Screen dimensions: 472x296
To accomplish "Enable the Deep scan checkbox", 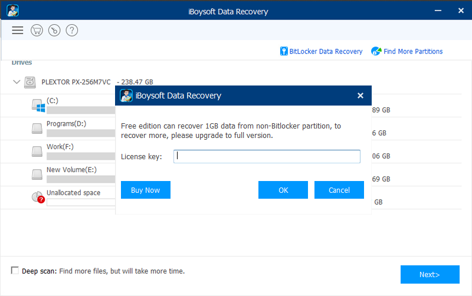I will [x=15, y=271].
